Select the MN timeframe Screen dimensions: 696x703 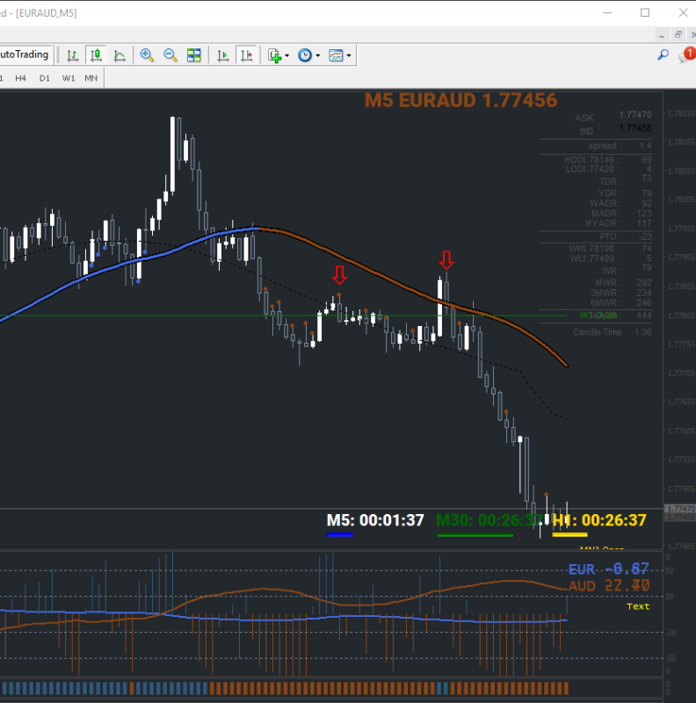pyautogui.click(x=91, y=78)
